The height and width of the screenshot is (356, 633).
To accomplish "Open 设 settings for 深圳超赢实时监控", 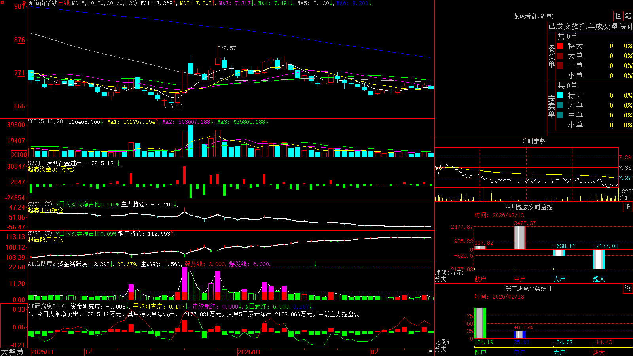I will (x=628, y=207).
